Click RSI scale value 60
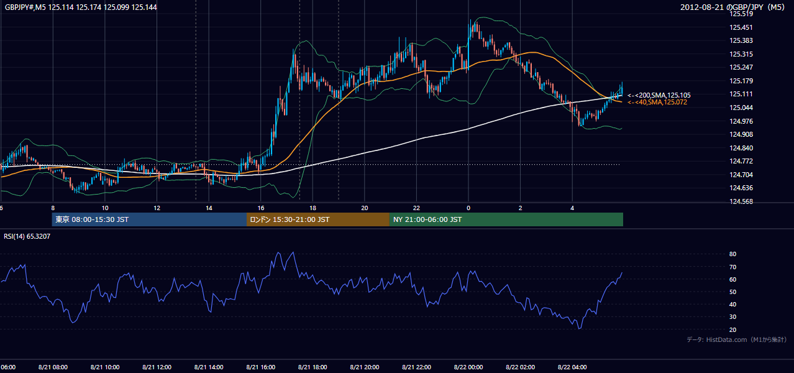The height and width of the screenshot is (373, 794). click(x=733, y=279)
